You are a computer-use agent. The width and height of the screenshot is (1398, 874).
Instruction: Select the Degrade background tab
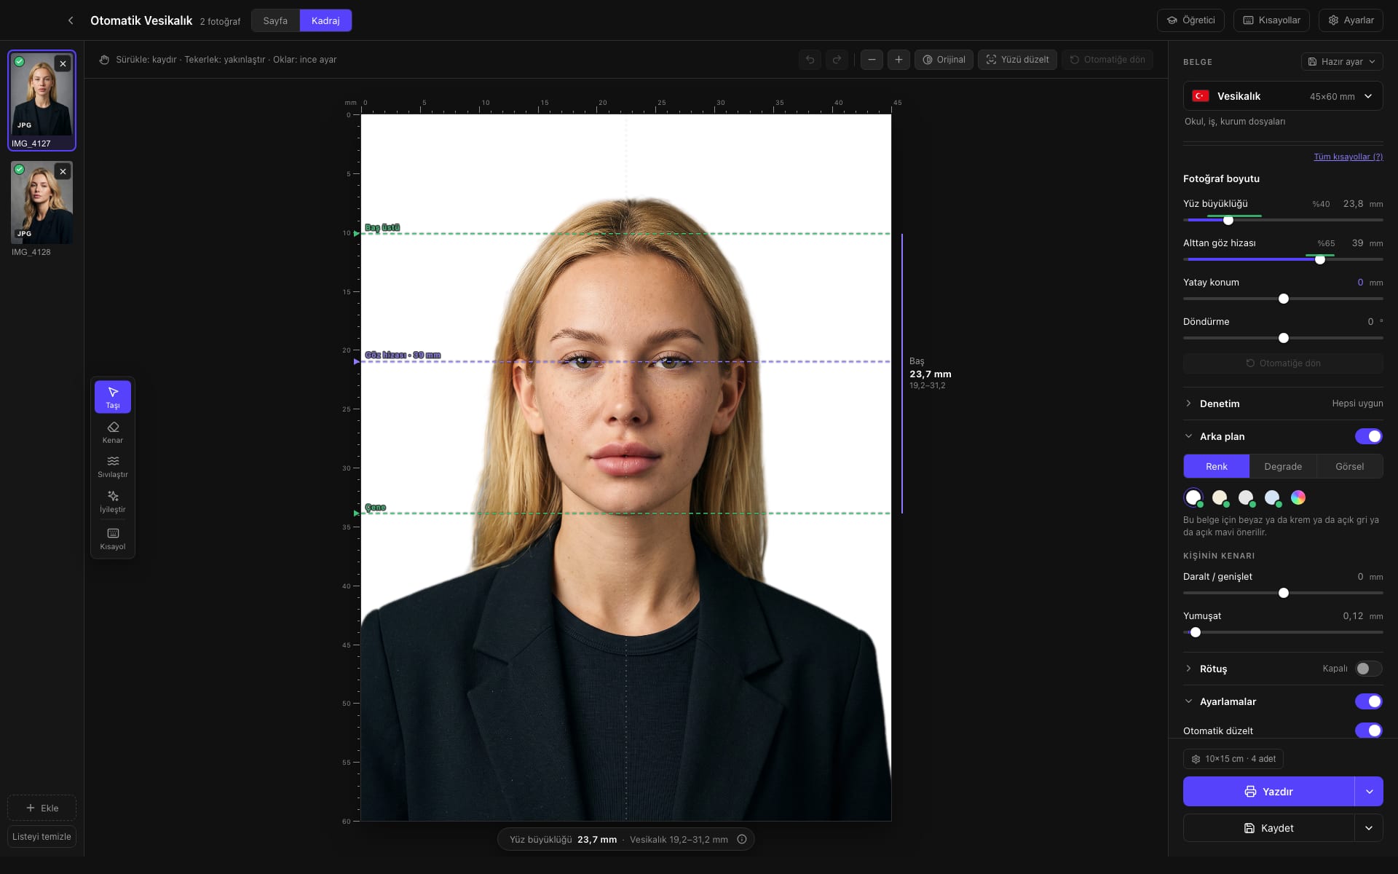tap(1283, 466)
